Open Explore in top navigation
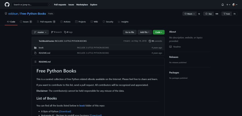242x116 pixels. click(94, 5)
